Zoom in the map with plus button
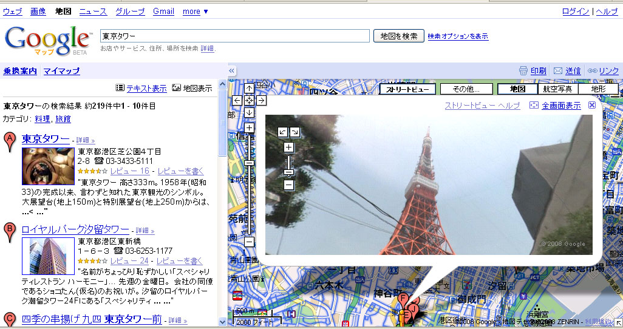 click(249, 127)
